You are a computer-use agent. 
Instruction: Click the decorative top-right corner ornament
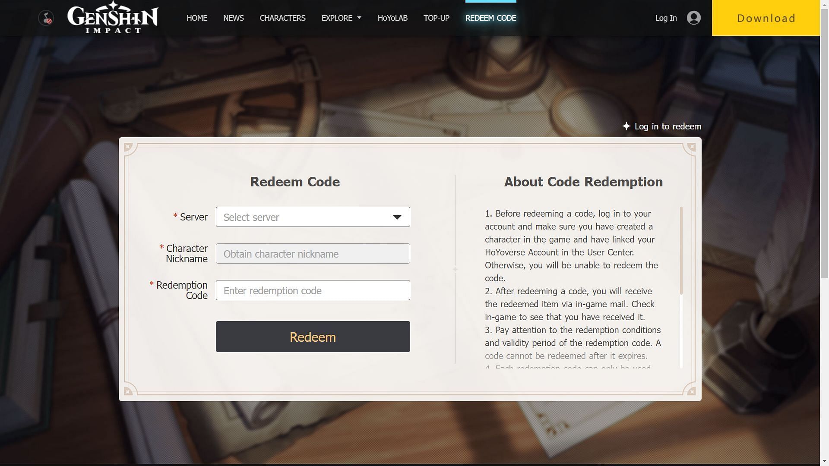point(692,147)
